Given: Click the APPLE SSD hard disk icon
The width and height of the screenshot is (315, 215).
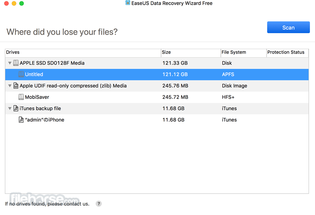Looking at the screenshot, I should tap(16, 63).
